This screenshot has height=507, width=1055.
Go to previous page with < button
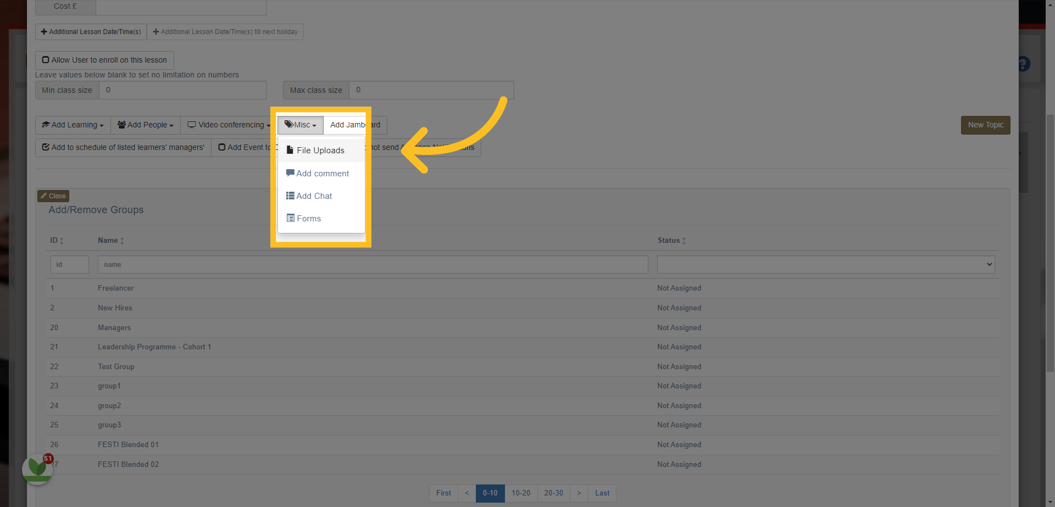click(x=467, y=493)
